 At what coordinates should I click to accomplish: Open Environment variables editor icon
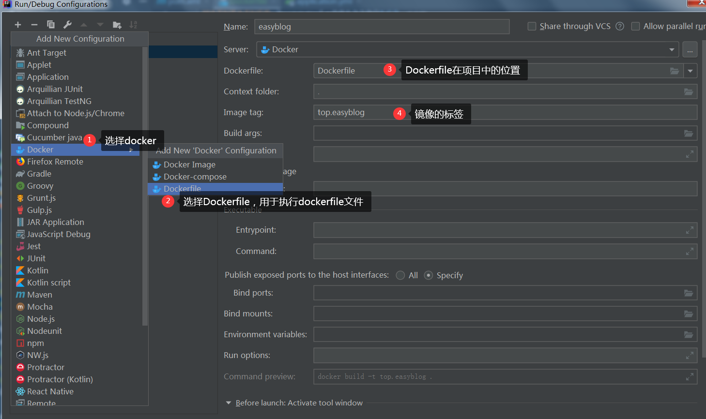[x=689, y=334]
